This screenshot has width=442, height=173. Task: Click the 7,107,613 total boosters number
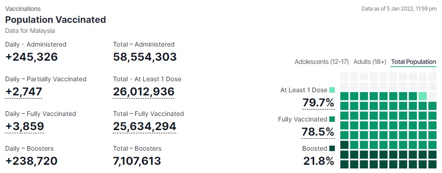(x=137, y=161)
